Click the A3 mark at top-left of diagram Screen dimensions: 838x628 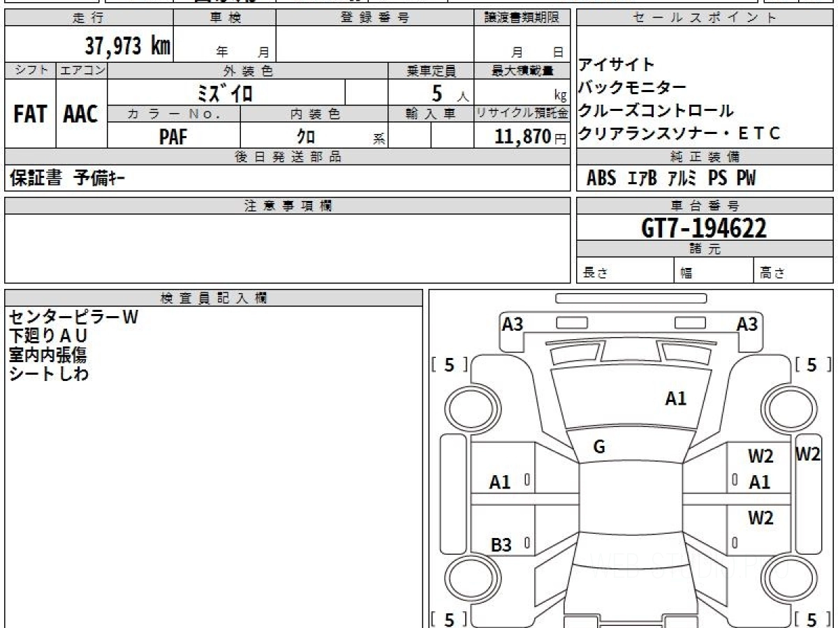pyautogui.click(x=513, y=324)
